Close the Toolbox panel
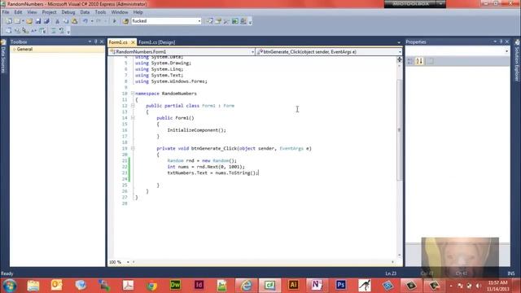The width and height of the screenshot is (521, 293). 102,42
